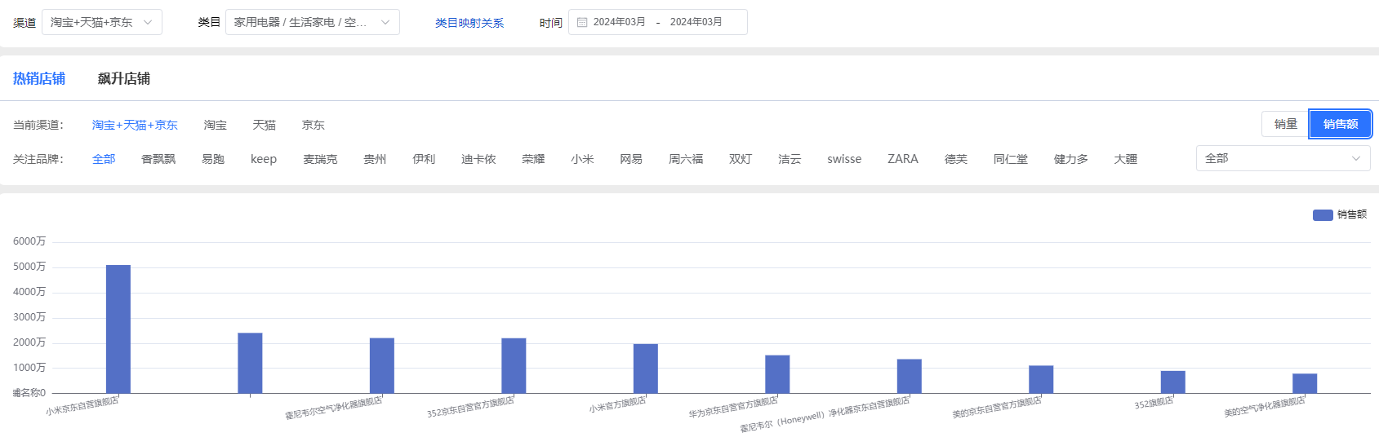Image resolution: width=1379 pixels, height=446 pixels.
Task: Filter by brand 荣耀
Action: click(533, 159)
